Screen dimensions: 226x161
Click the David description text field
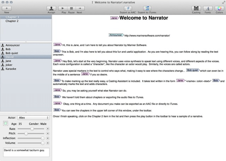click(x=26, y=153)
